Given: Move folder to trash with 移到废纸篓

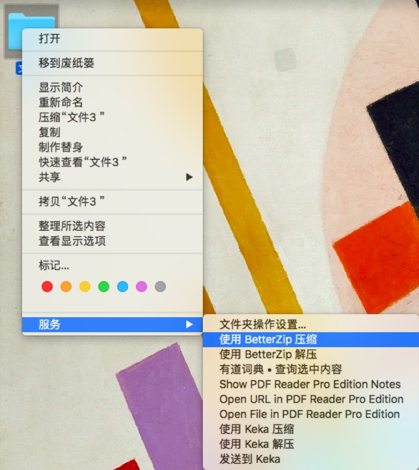Looking at the screenshot, I should [66, 63].
